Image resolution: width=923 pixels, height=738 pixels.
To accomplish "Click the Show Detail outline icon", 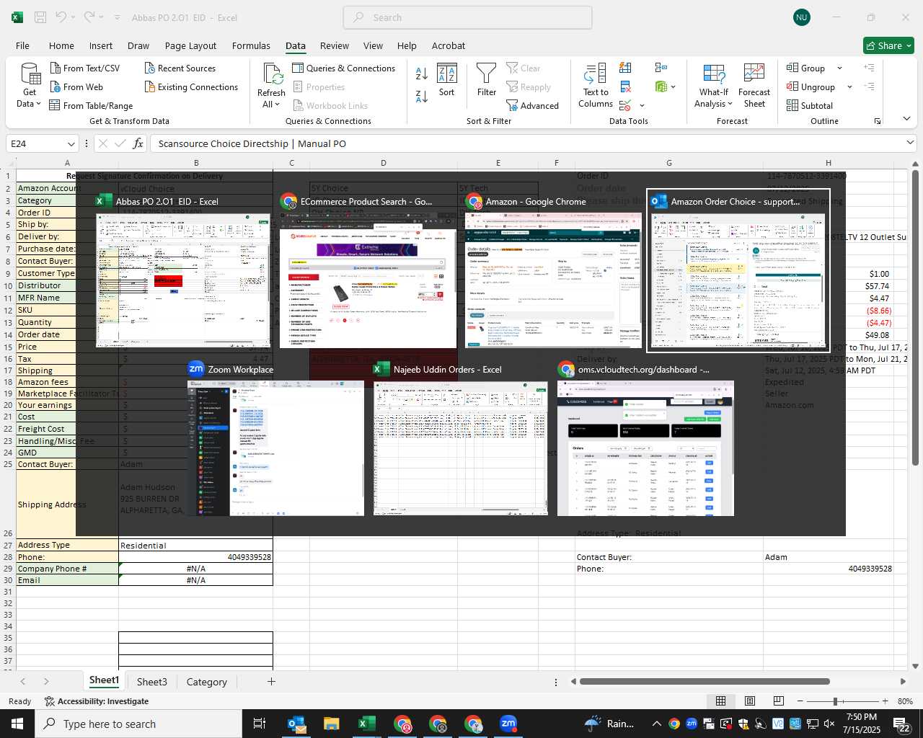I will pos(869,68).
